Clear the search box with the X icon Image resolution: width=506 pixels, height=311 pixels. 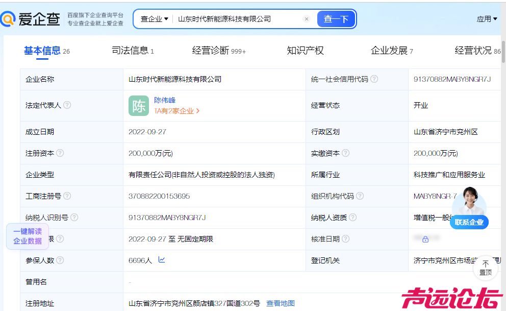(x=307, y=19)
